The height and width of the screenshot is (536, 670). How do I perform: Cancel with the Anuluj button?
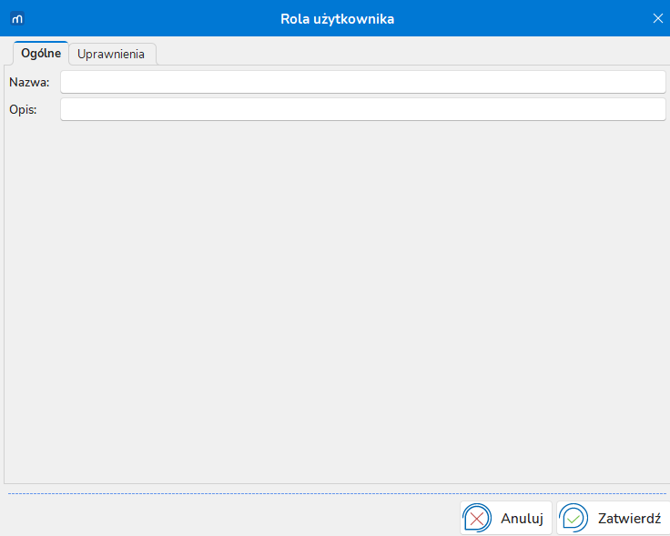506,518
